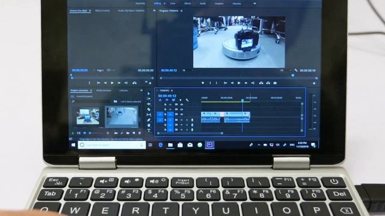This screenshot has height=216, width=385.
Task: Play the Source monitor
Action: (112, 83)
